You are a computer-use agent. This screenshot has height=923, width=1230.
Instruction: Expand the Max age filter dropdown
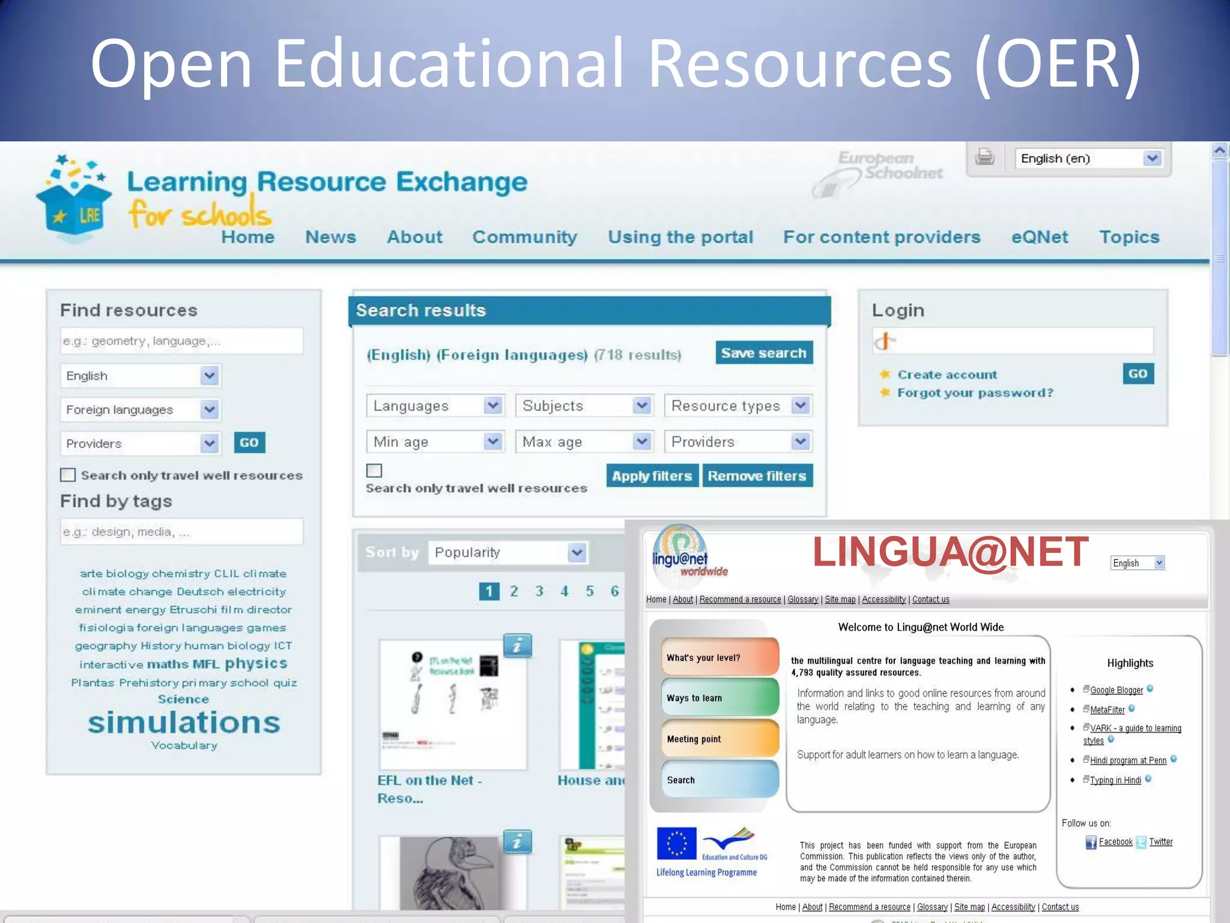coord(584,442)
